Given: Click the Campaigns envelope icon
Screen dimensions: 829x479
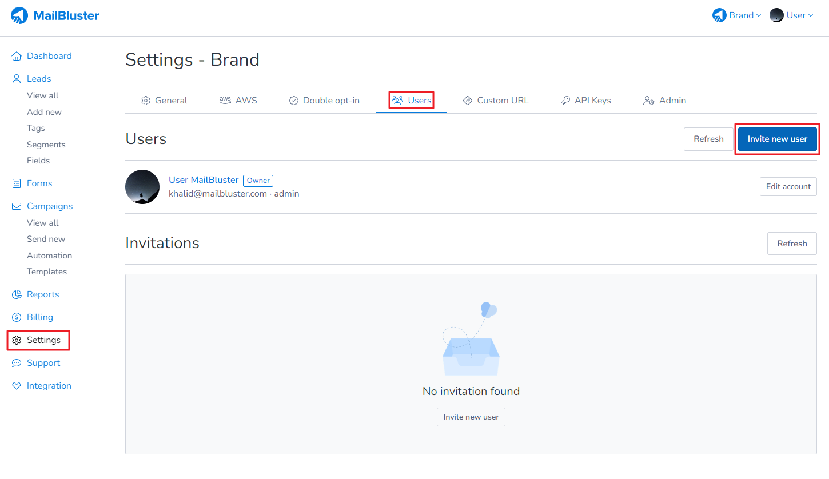Looking at the screenshot, I should coord(17,206).
